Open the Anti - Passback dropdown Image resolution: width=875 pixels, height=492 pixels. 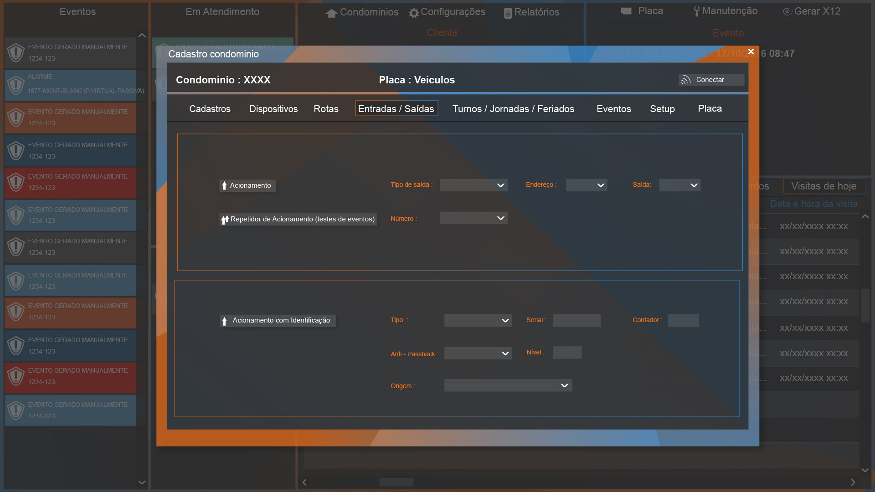(x=478, y=353)
